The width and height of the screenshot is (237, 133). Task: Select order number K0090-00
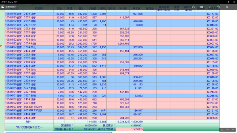(213, 36)
